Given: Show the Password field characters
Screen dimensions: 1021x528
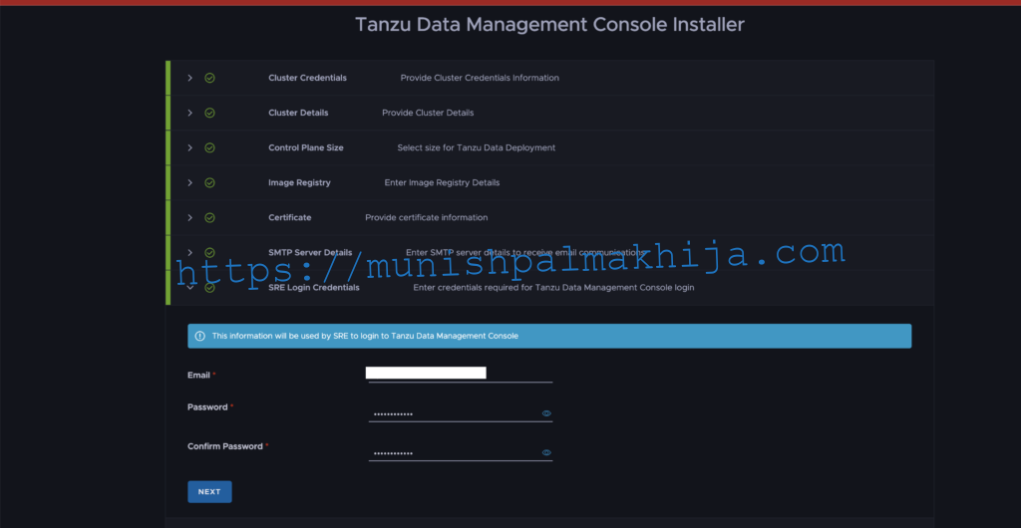Looking at the screenshot, I should [x=546, y=412].
